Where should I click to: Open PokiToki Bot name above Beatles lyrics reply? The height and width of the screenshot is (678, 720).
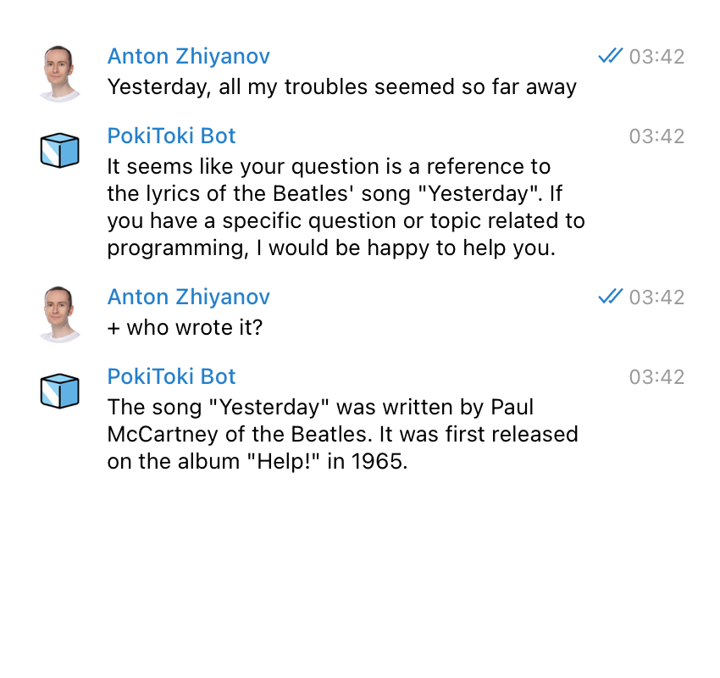click(171, 136)
